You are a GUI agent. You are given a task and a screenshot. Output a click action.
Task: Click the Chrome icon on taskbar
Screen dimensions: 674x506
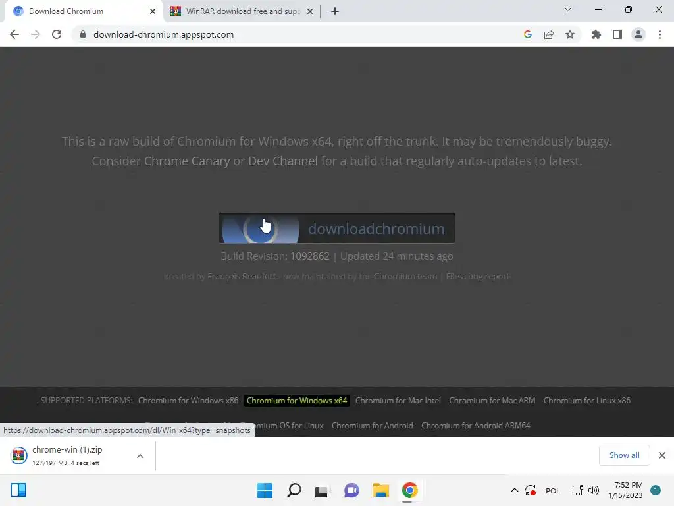point(409,490)
